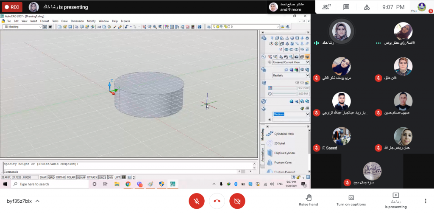Screen dimensions: 434x213
Task: Click the Raise hand button
Action: point(309,201)
